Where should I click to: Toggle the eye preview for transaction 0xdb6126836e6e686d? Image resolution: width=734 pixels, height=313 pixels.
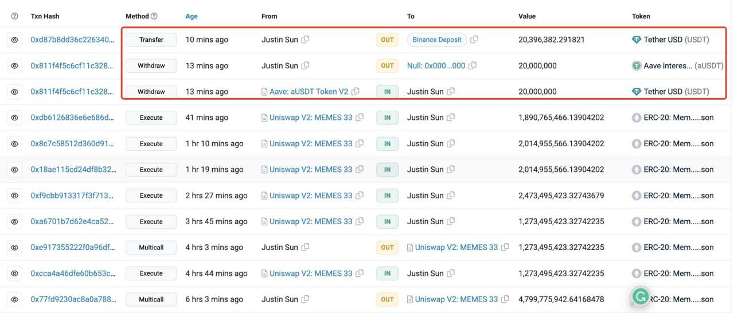pos(14,118)
